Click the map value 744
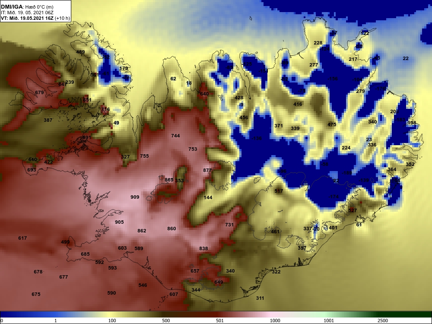Image resolution: width=432 pixels, height=324 pixels. pyautogui.click(x=175, y=136)
